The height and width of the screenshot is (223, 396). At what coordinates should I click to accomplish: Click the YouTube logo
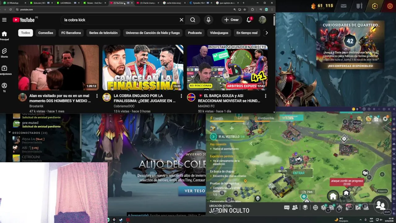pos(24,20)
